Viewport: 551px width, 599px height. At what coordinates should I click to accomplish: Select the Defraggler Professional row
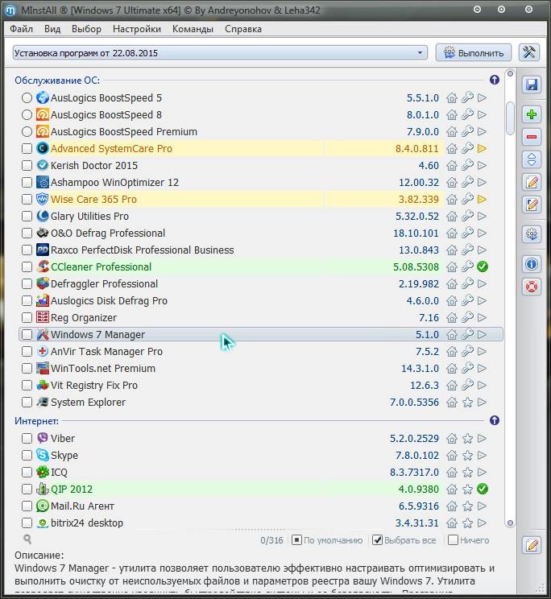point(261,284)
